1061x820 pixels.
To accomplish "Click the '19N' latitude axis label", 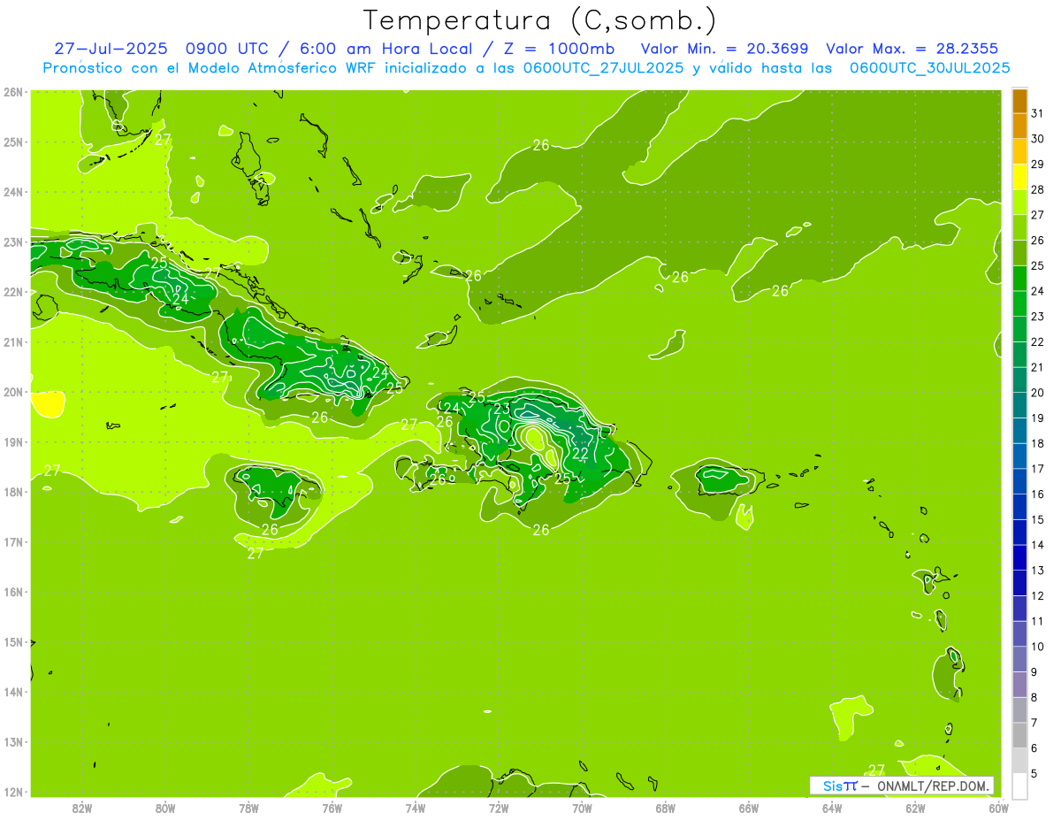I will pyautogui.click(x=13, y=442).
